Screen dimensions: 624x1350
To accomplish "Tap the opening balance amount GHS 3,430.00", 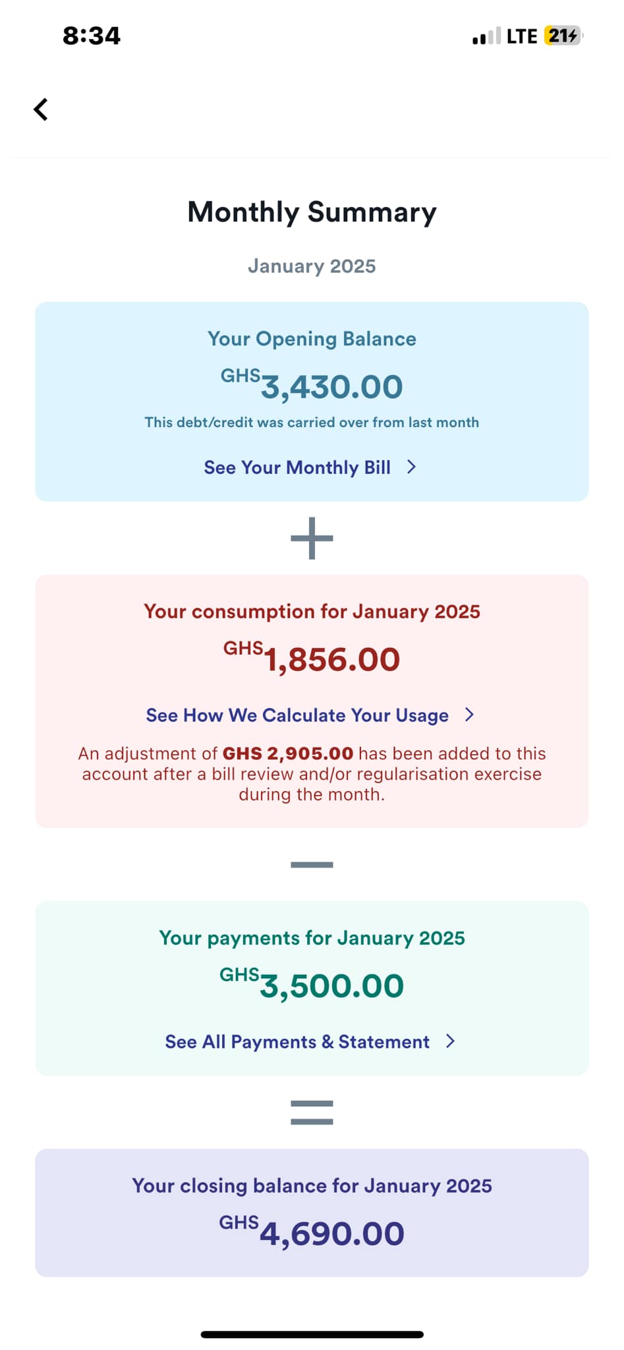I will point(312,386).
